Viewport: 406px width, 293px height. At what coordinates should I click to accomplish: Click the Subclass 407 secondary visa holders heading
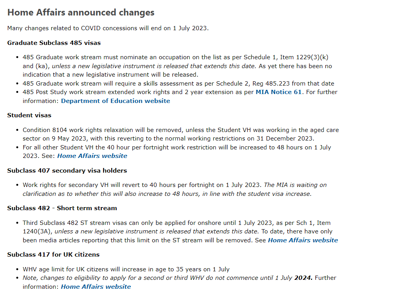tap(67, 171)
